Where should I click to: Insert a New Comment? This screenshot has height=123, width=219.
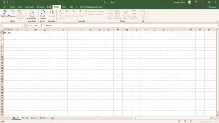pos(62,14)
